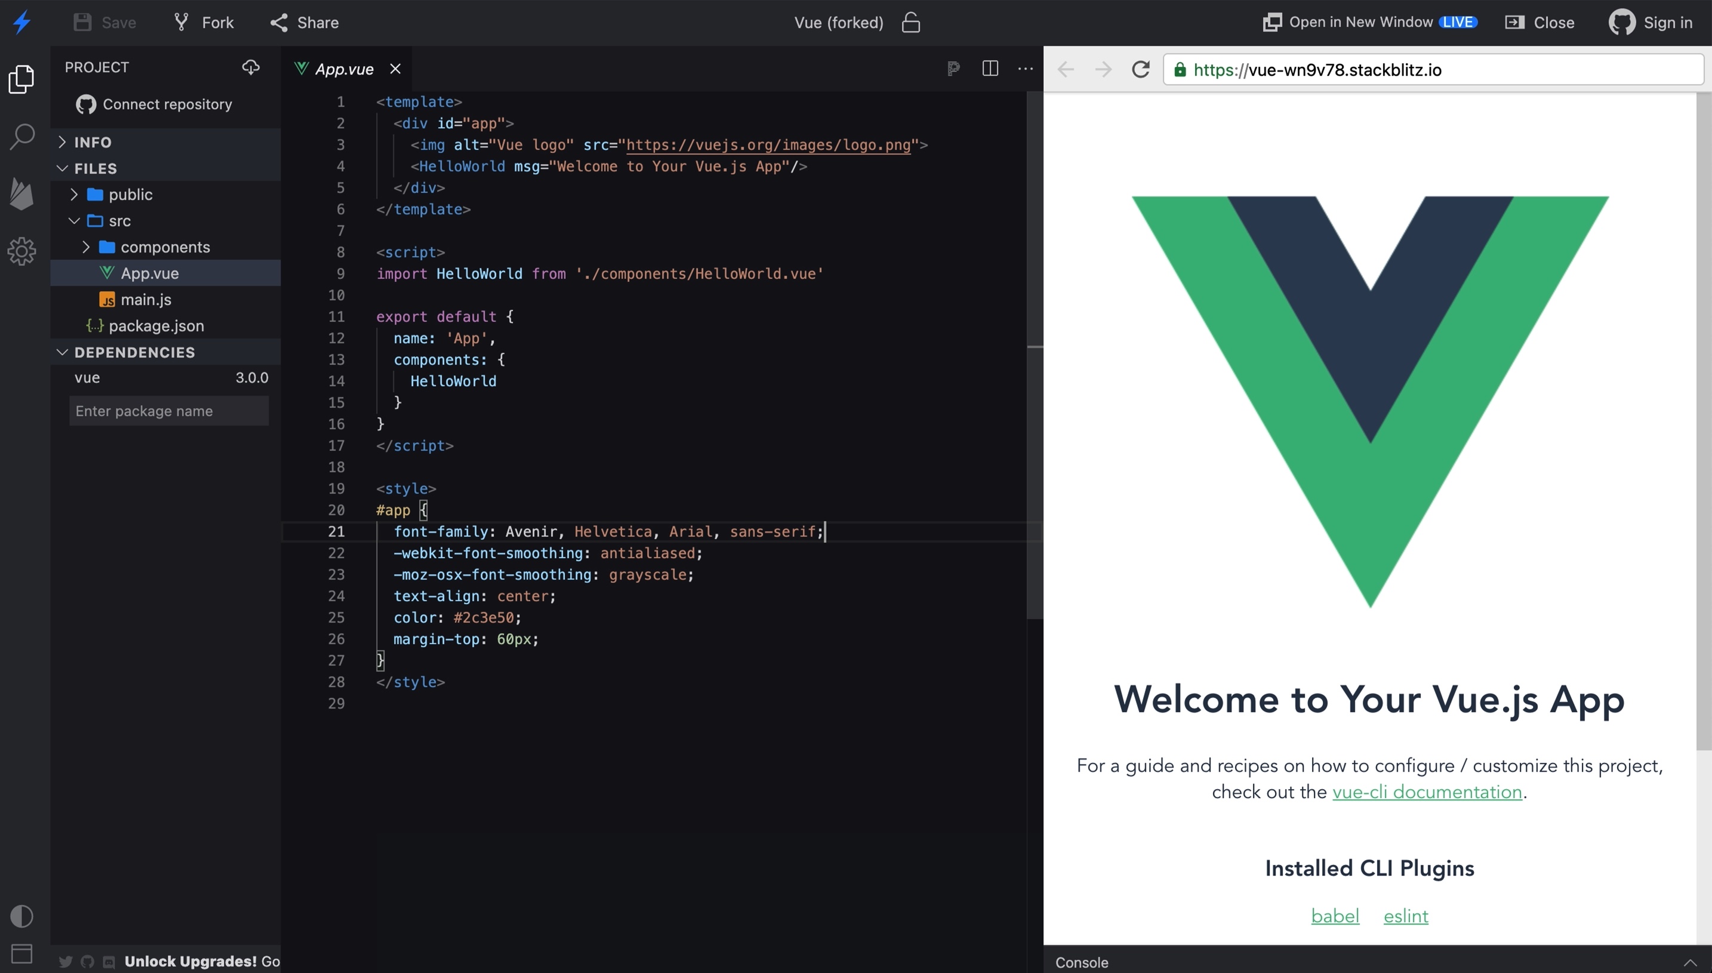The image size is (1712, 973).
Task: Click the StackBlitz lightning bolt logo
Action: tap(22, 22)
